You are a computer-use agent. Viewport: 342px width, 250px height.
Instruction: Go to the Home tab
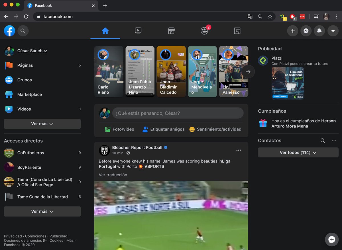(x=105, y=31)
